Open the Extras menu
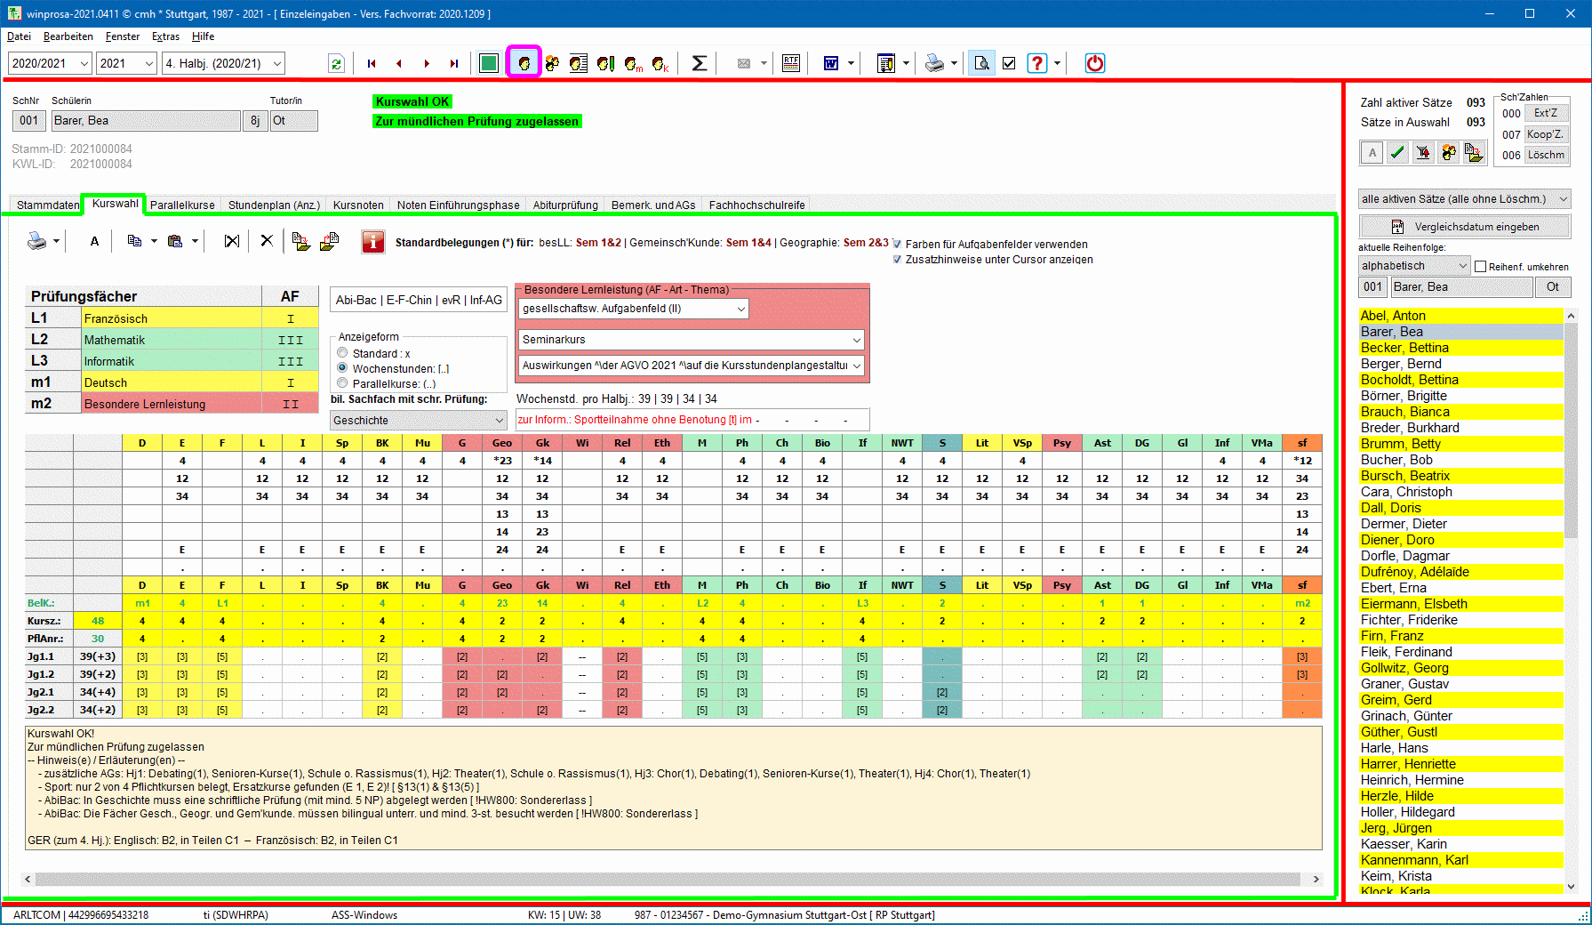Viewport: 1592px width, 925px height. pos(165,36)
